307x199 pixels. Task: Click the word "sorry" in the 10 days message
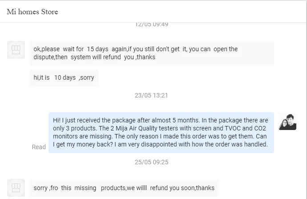pyautogui.click(x=87, y=77)
